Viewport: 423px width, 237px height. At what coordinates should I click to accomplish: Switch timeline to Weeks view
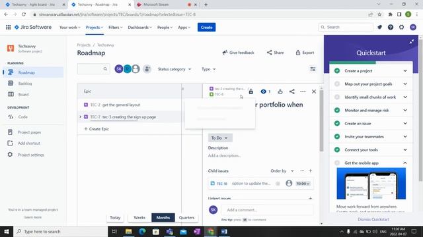tap(139, 218)
